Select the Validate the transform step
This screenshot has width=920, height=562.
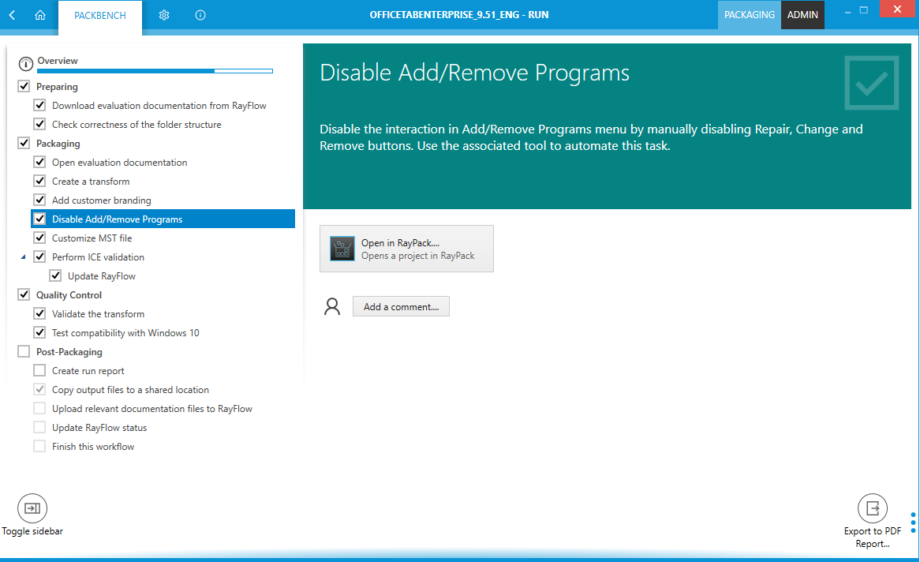click(x=98, y=314)
